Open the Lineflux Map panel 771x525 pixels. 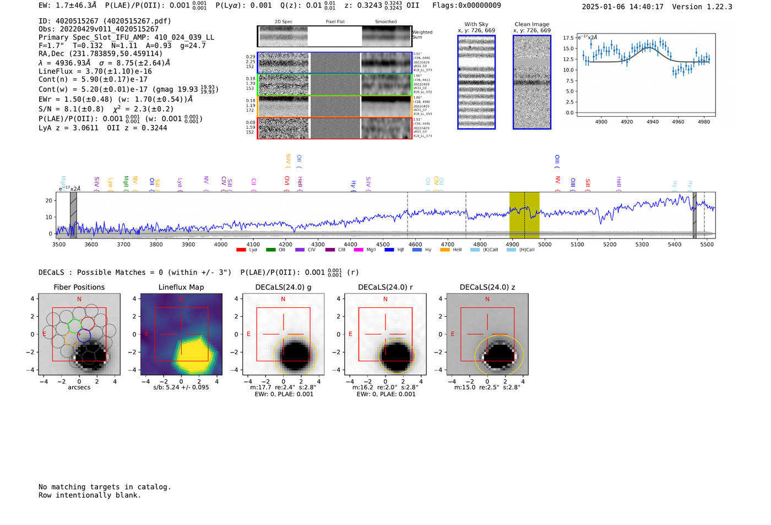tap(181, 334)
